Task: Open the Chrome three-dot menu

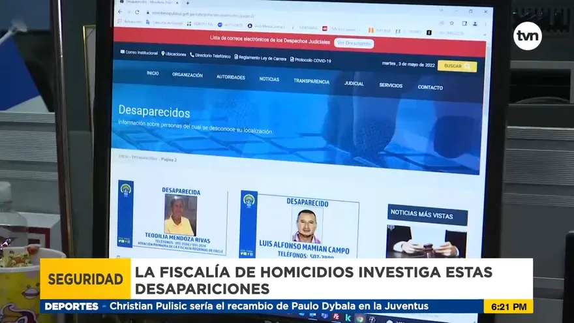Action: click(x=486, y=24)
